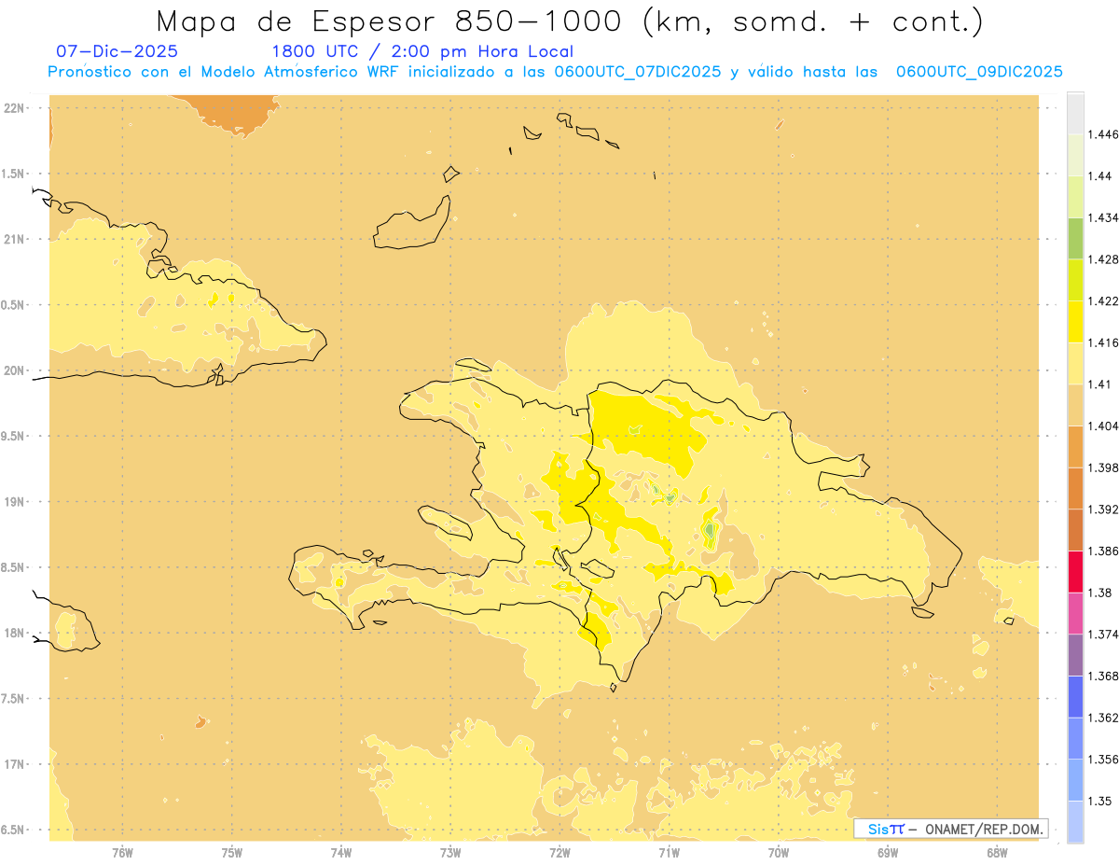Click the 22N latitude label

(x=14, y=108)
